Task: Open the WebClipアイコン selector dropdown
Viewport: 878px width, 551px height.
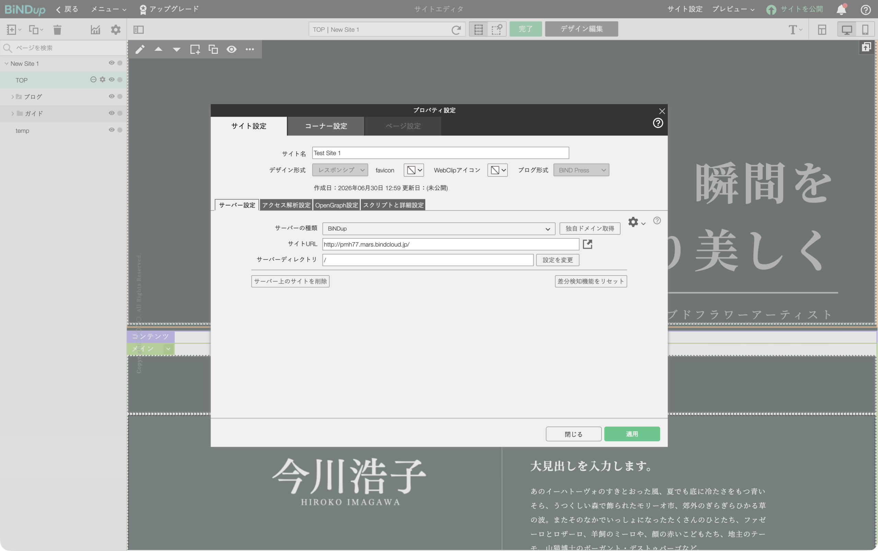Action: 497,170
